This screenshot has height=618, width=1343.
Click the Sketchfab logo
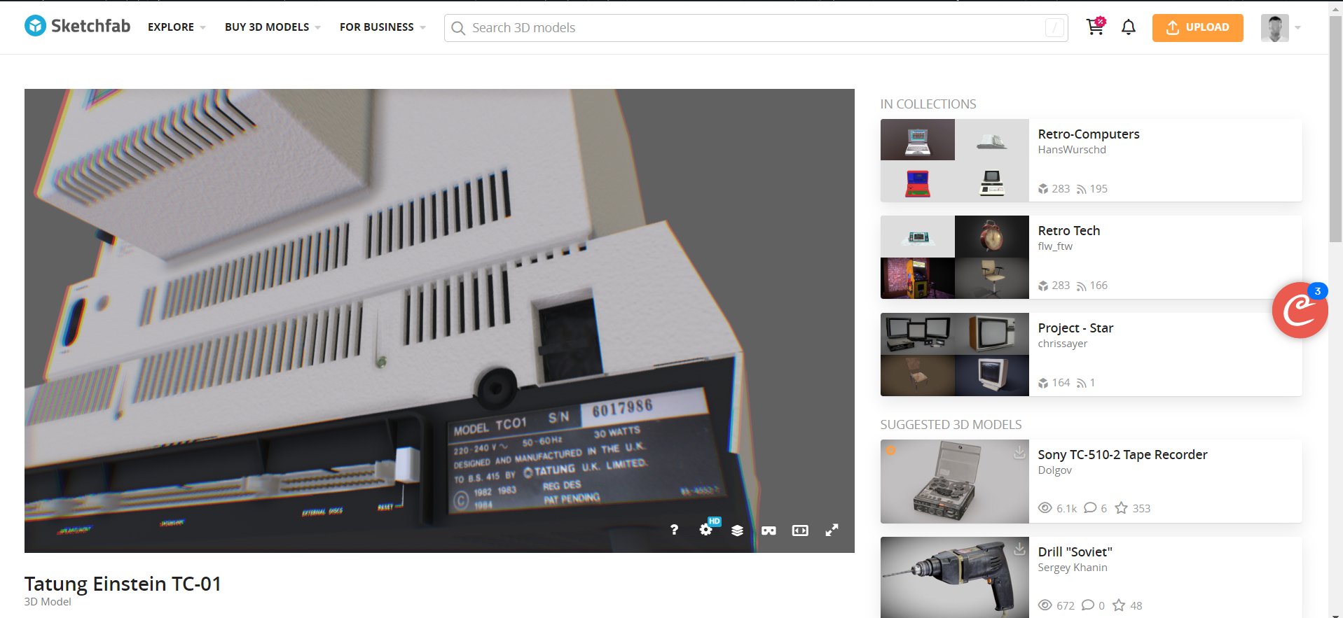(78, 26)
